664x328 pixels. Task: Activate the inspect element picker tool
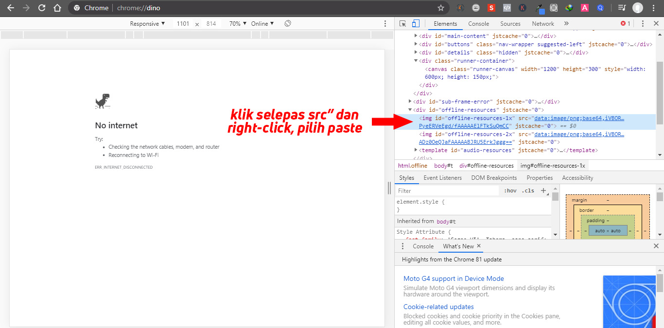pos(403,23)
